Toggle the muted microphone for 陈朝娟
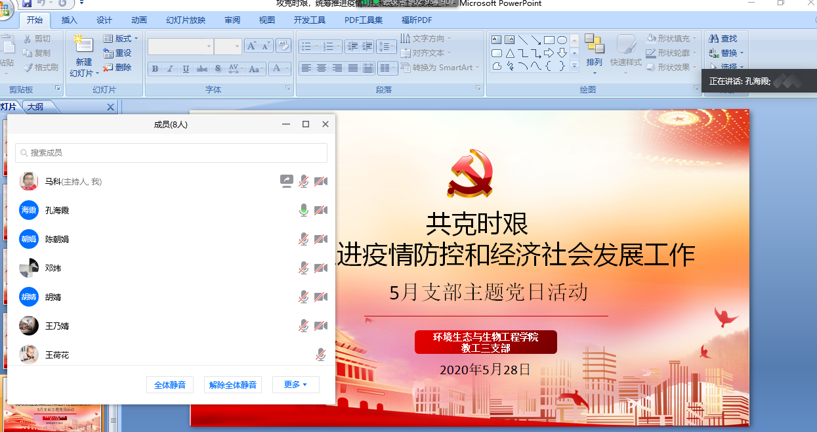Image resolution: width=817 pixels, height=432 pixels. click(303, 239)
